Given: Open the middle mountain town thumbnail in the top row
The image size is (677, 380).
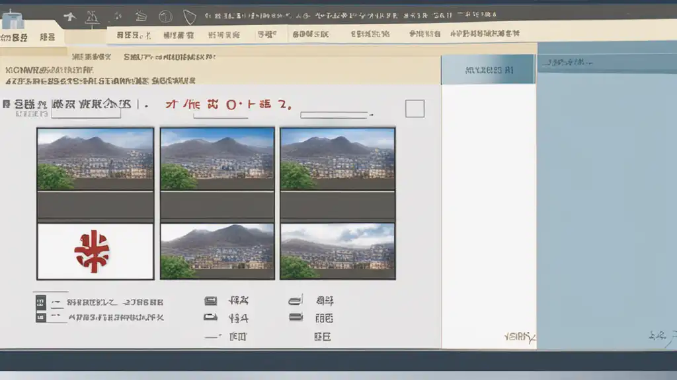Looking at the screenshot, I should tap(217, 158).
